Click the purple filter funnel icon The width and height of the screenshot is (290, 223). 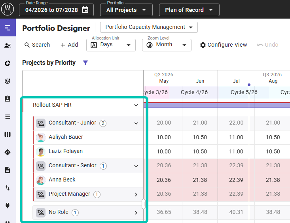pyautogui.click(x=85, y=63)
